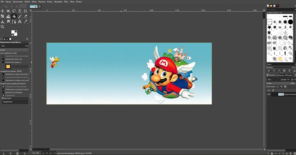Open the Narzędzia menu
This screenshot has width=296, height=155.
[x=58, y=2]
